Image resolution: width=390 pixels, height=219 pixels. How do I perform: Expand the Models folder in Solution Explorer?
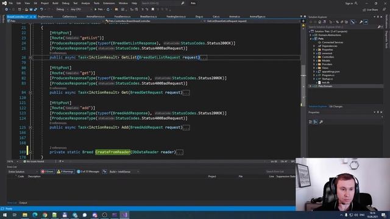click(314, 61)
